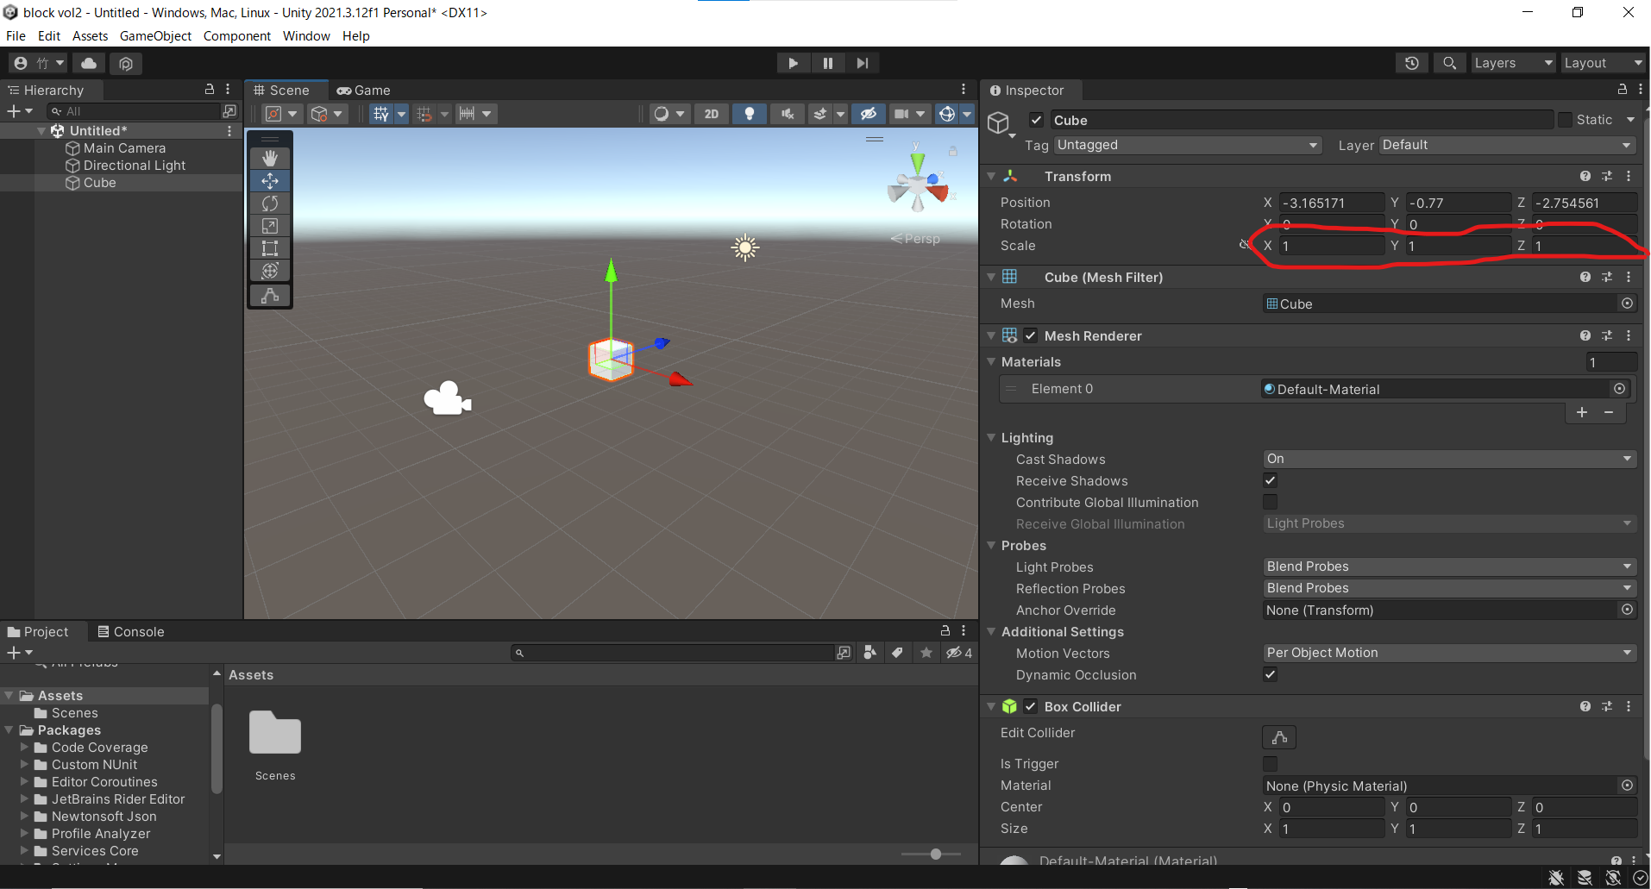Click the Pause button
The width and height of the screenshot is (1651, 889).
[828, 63]
